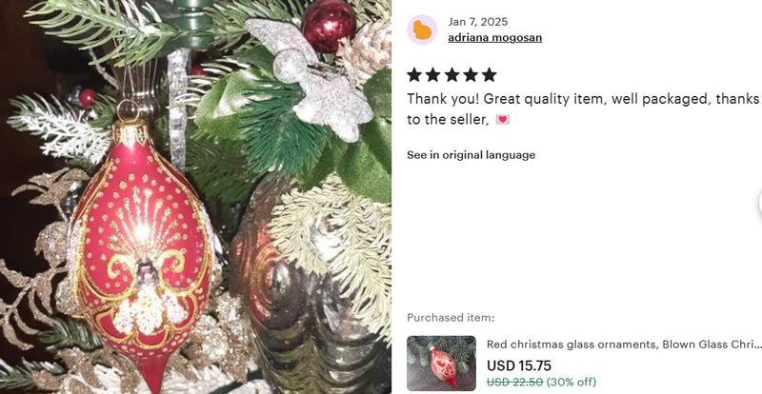Open adriana mogosan's profile link
Viewport: 762px width, 394px height.
click(x=494, y=37)
